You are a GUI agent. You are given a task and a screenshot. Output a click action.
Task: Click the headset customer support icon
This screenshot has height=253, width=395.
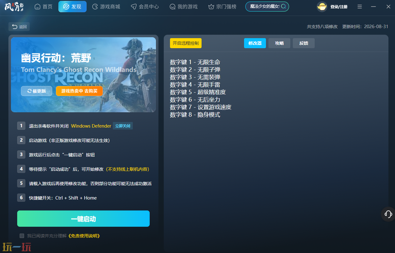point(388,214)
